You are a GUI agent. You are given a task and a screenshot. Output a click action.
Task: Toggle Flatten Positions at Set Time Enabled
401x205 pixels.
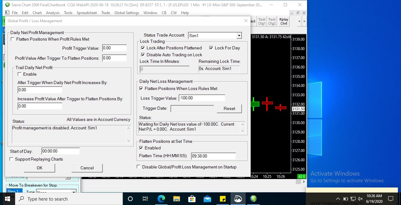(141, 148)
